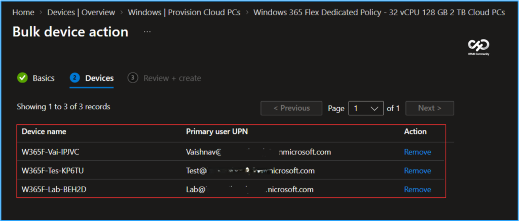
Task: Click the Vaishnav user UPN cell
Action: click(258, 152)
